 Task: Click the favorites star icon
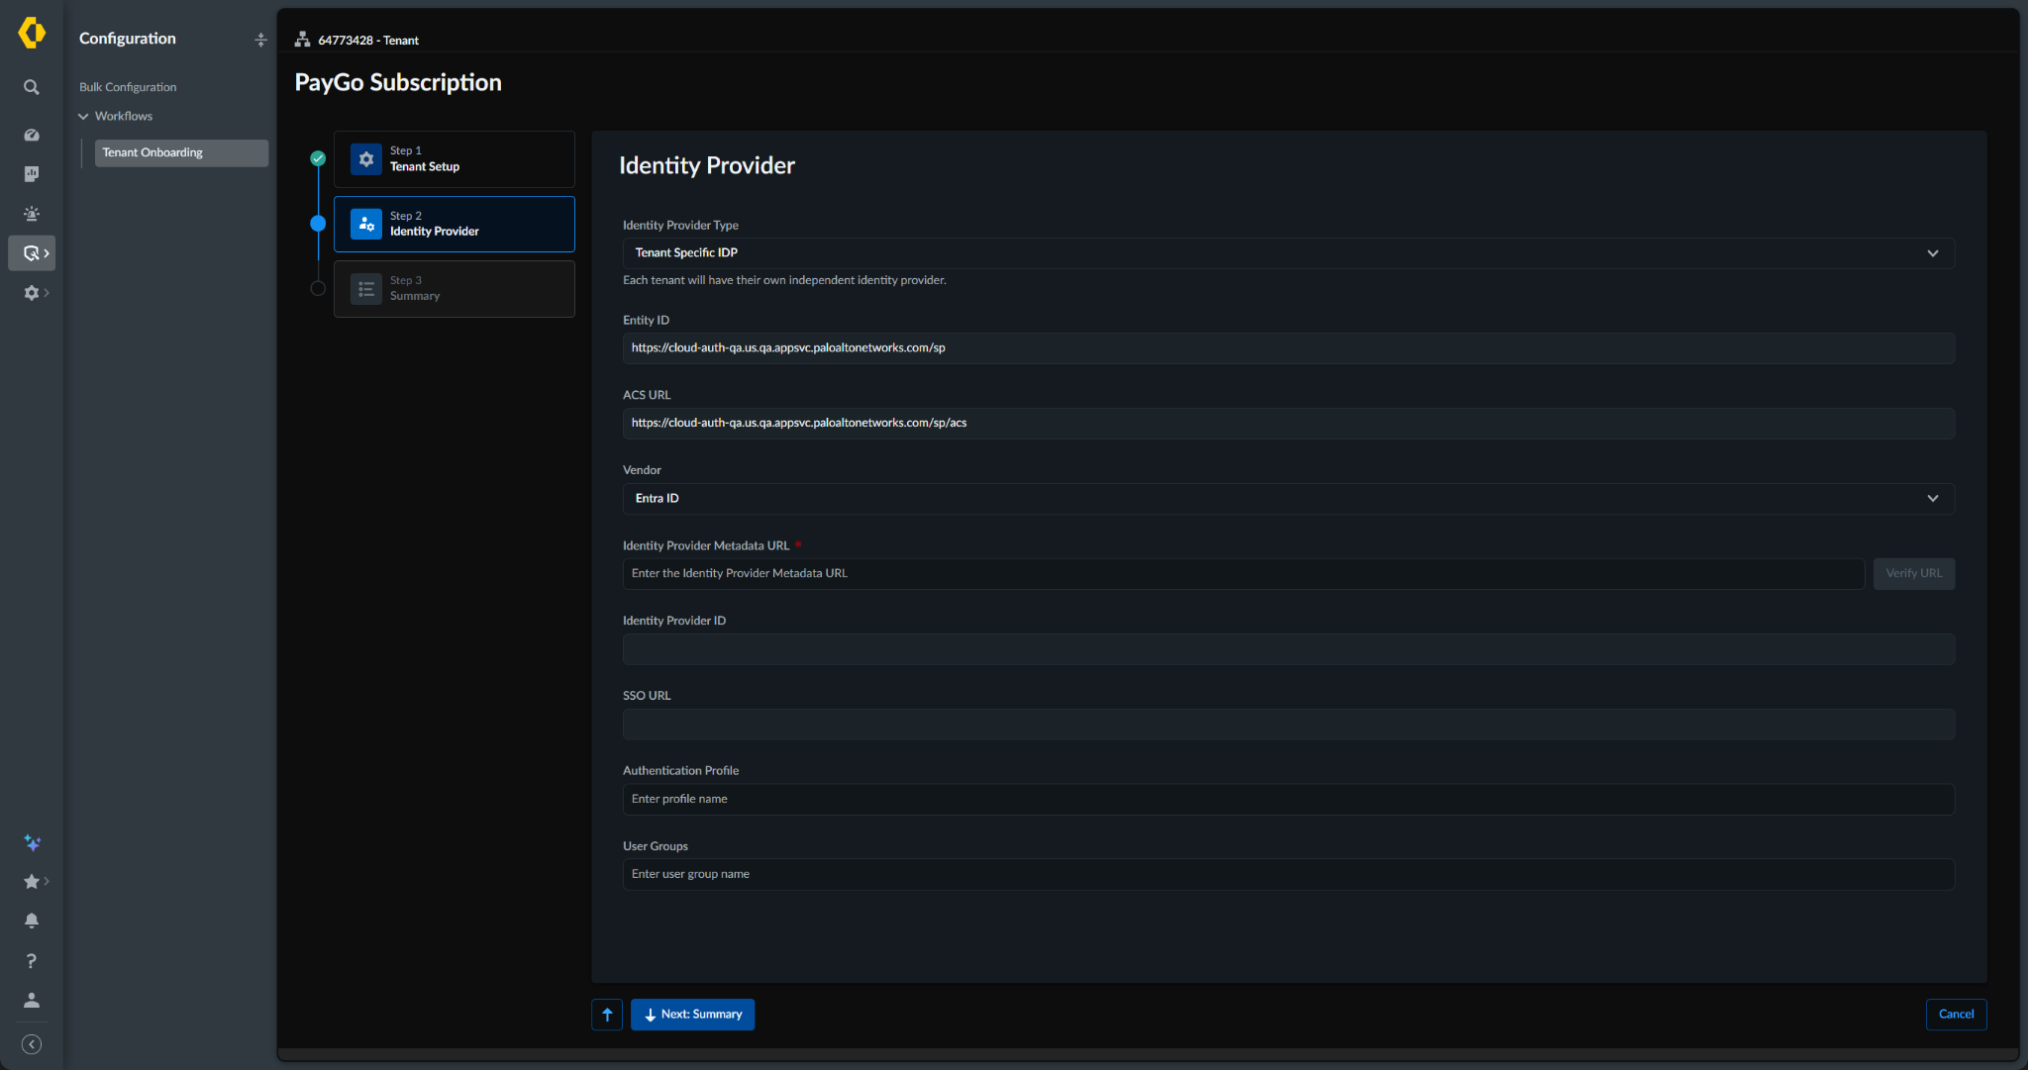(x=32, y=881)
